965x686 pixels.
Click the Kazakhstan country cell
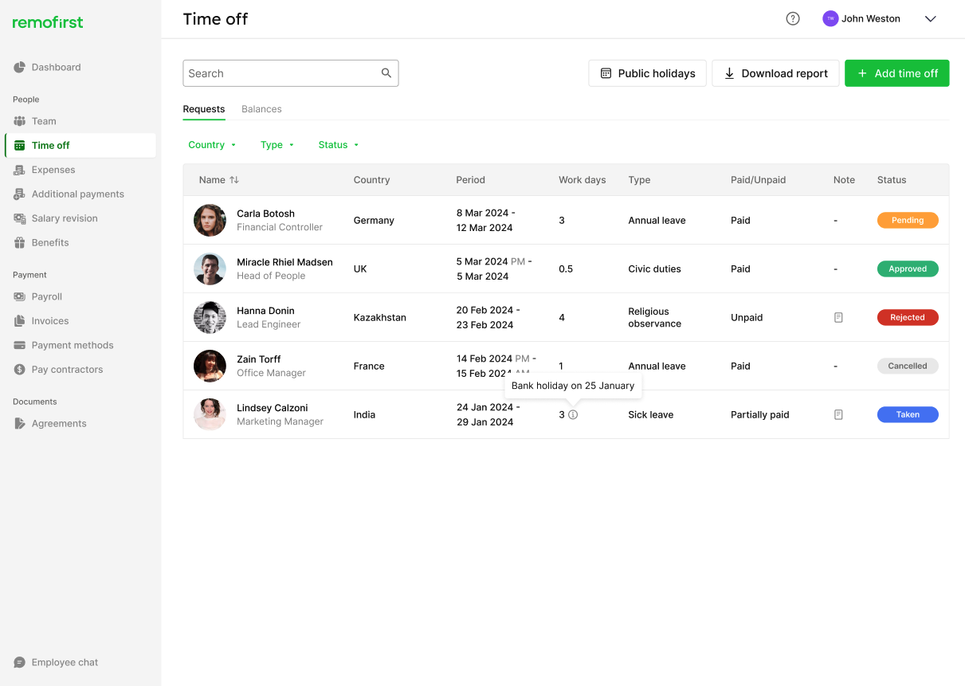click(380, 317)
